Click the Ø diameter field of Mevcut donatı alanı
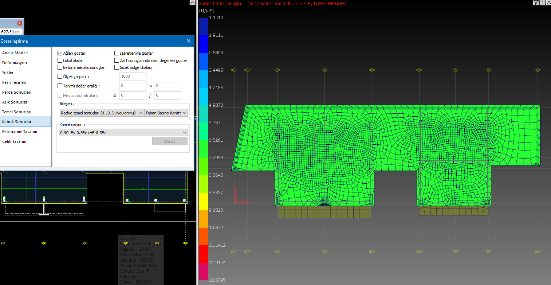 coord(133,95)
